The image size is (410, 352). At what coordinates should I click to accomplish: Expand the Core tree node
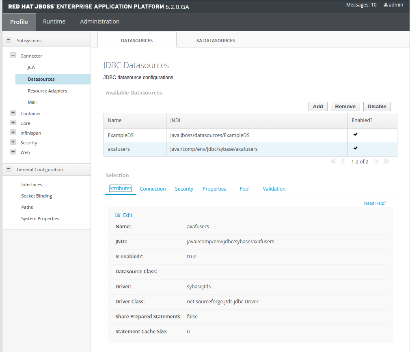(x=13, y=122)
